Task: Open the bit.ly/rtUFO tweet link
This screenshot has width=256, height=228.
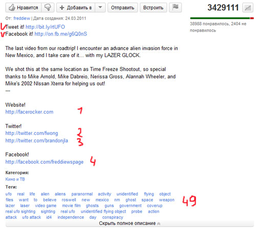Action: 45,27
